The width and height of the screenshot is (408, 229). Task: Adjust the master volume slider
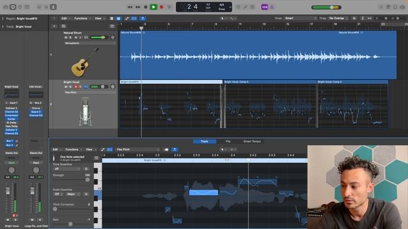pyautogui.click(x=326, y=7)
